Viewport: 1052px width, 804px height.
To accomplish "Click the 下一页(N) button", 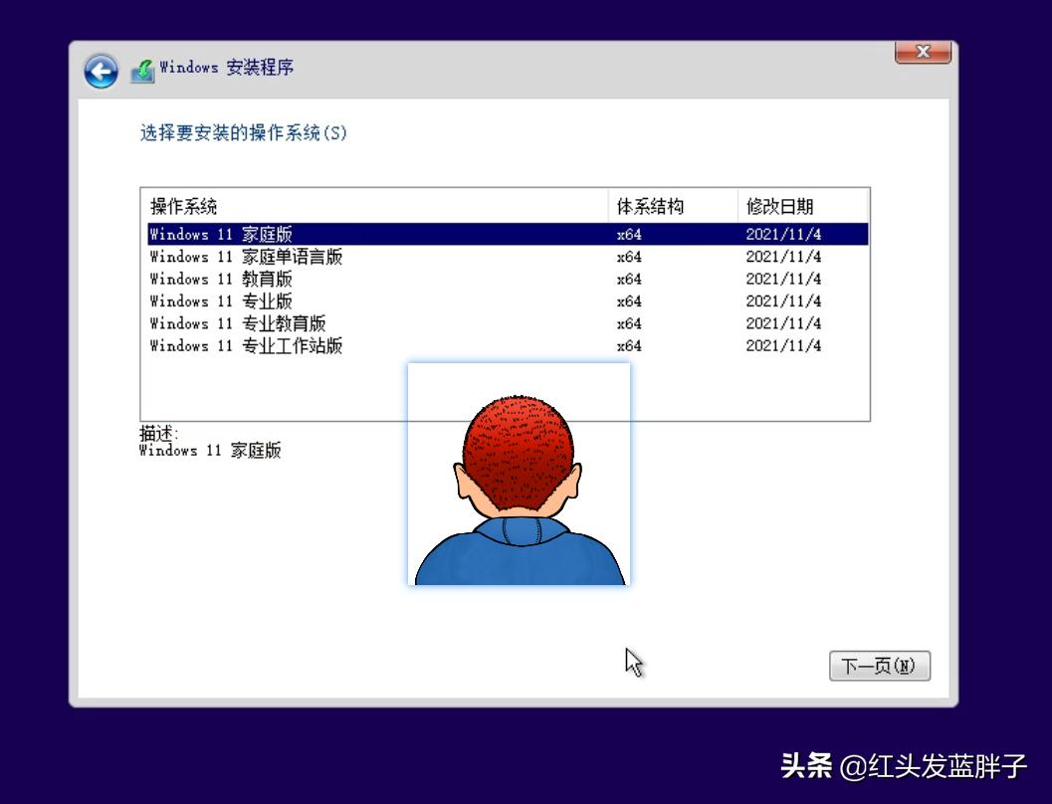I will click(x=879, y=665).
